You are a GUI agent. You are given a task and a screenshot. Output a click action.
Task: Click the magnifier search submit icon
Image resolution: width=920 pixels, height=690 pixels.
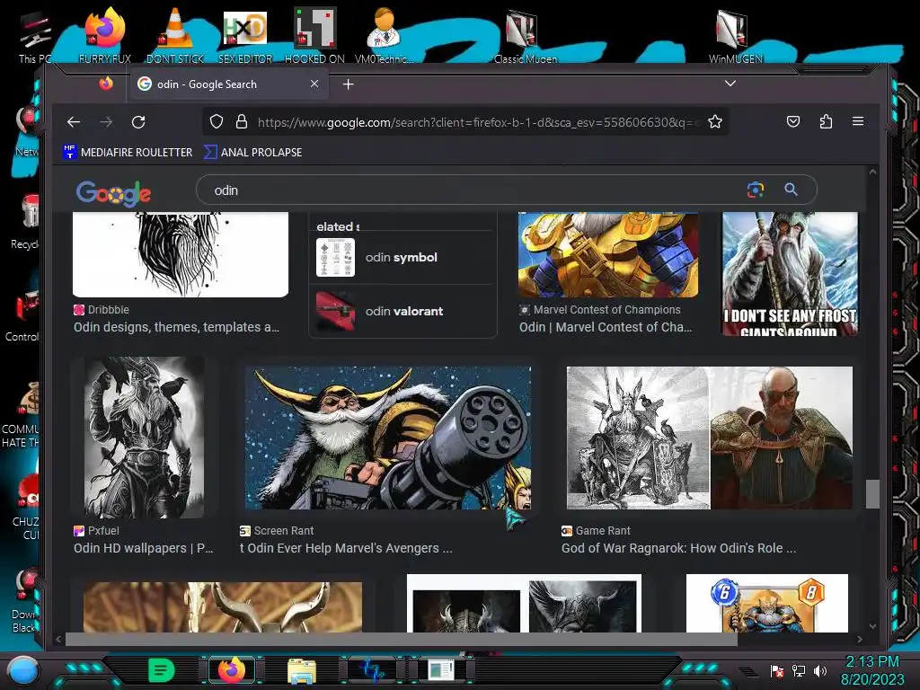pyautogui.click(x=791, y=190)
